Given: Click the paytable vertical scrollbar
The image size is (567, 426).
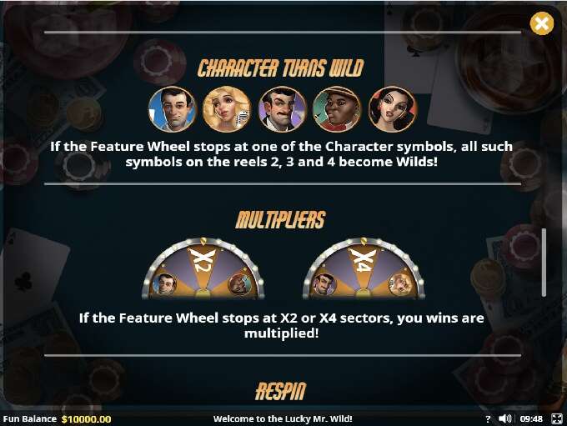Looking at the screenshot, I should click(x=544, y=263).
